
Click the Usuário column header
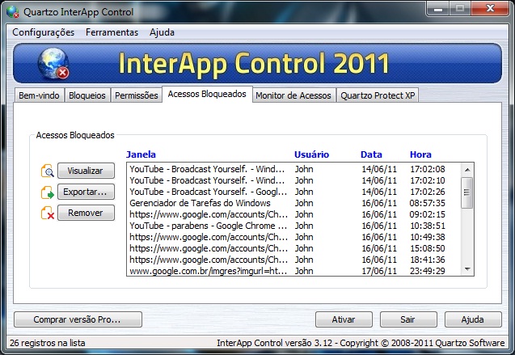(x=311, y=154)
